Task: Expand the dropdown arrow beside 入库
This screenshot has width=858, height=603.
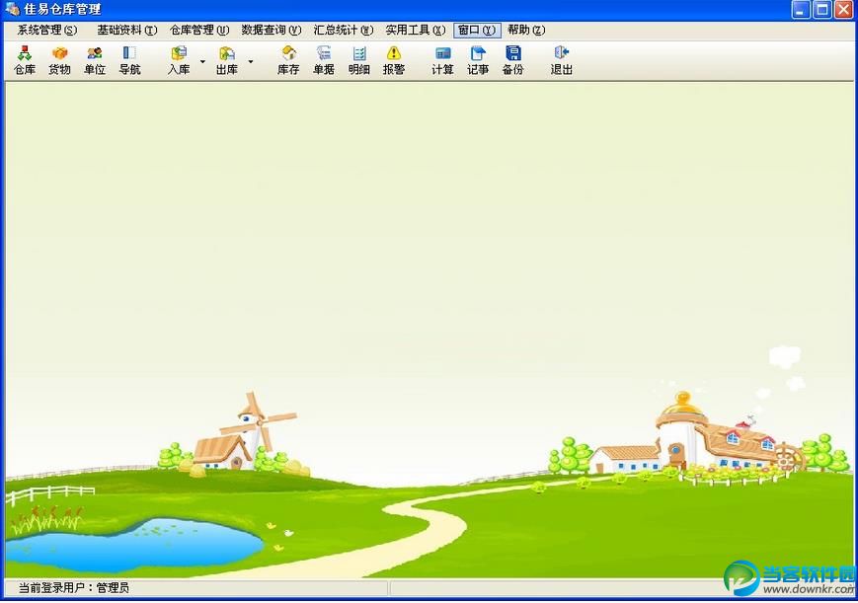Action: tap(202, 61)
